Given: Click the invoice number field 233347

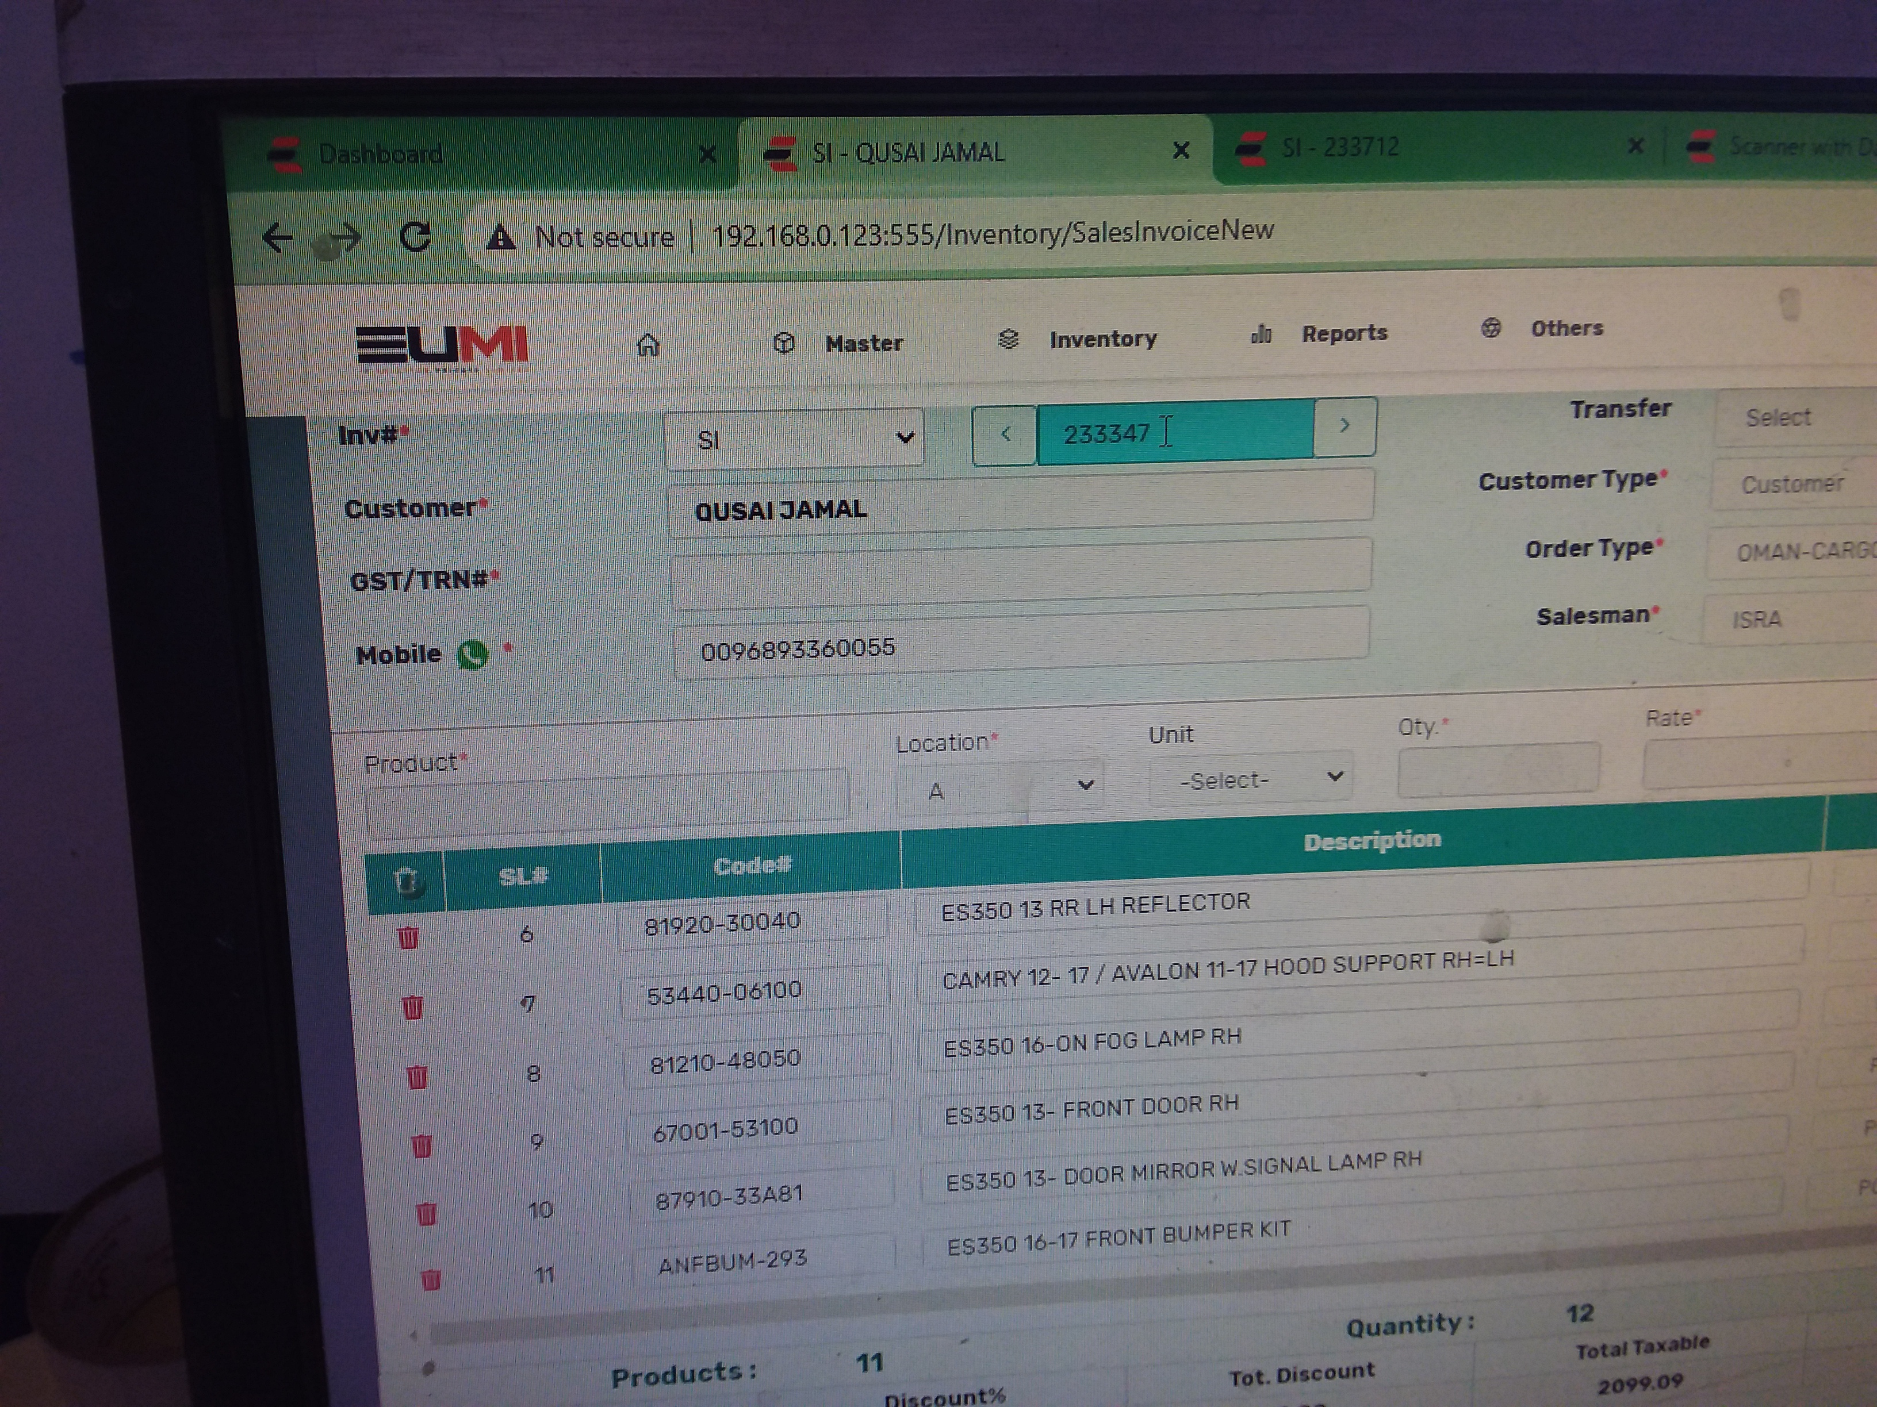Looking at the screenshot, I should pyautogui.click(x=1175, y=433).
